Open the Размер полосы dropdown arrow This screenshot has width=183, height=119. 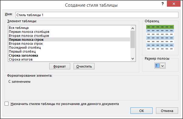click(163, 66)
